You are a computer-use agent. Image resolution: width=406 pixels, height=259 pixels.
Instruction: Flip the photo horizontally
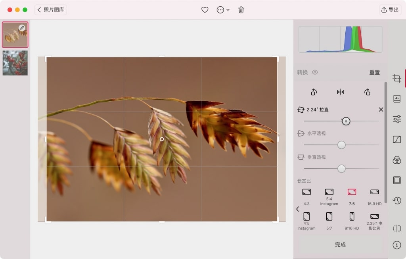(x=341, y=92)
